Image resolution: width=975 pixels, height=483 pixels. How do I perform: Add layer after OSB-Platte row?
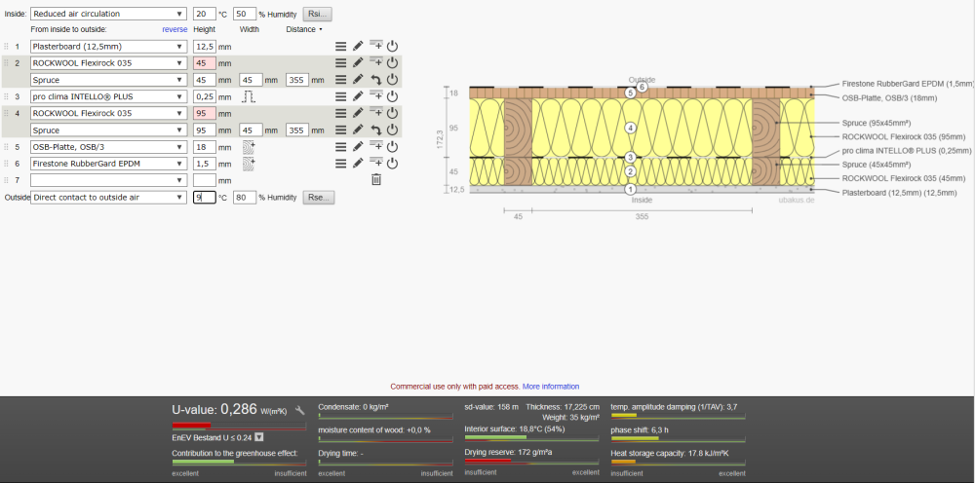pos(376,146)
